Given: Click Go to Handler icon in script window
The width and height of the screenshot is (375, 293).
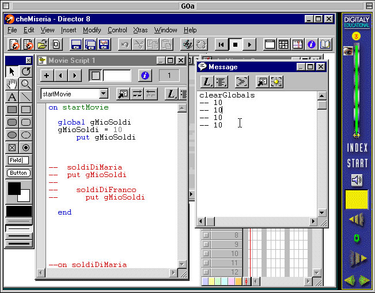Looking at the screenshot, I should coord(123,94).
